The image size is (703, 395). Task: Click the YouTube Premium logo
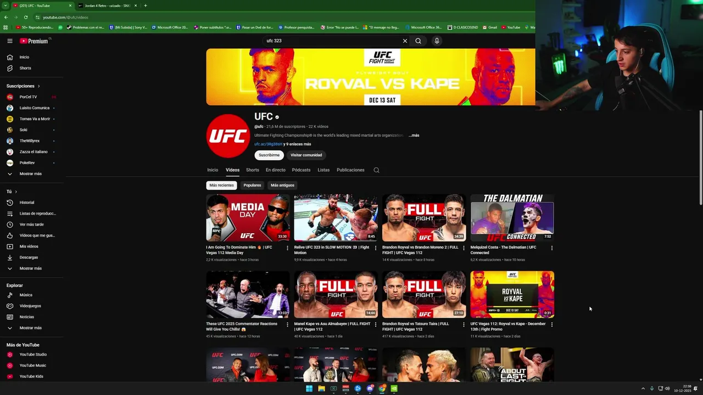tap(34, 41)
